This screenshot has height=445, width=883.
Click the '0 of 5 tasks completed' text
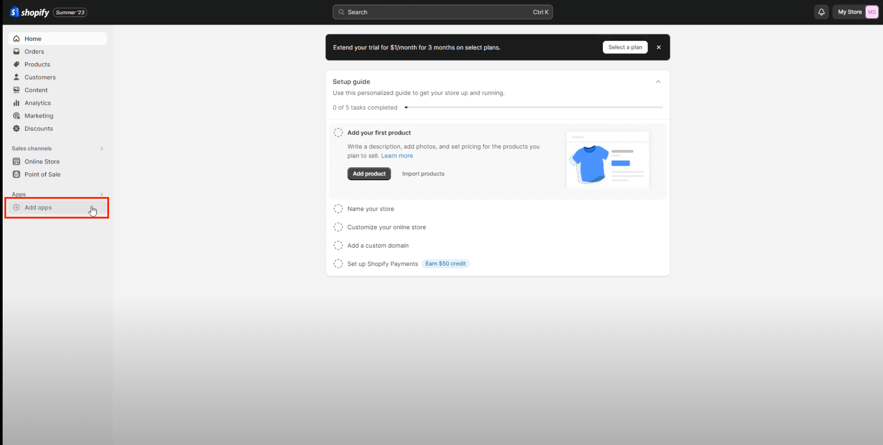click(x=365, y=107)
